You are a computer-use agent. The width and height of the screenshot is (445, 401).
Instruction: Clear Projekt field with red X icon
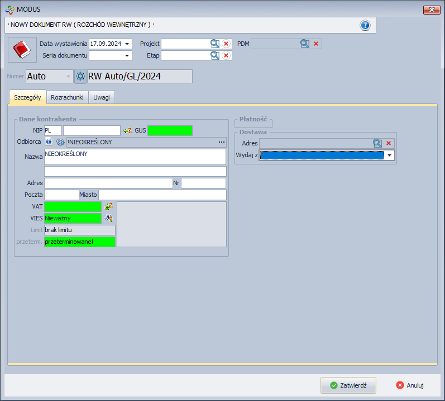click(226, 44)
